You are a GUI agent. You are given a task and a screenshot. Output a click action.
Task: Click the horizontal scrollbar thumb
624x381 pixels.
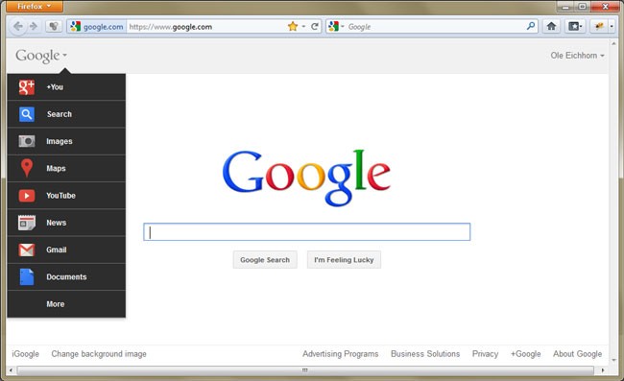tap(305, 370)
